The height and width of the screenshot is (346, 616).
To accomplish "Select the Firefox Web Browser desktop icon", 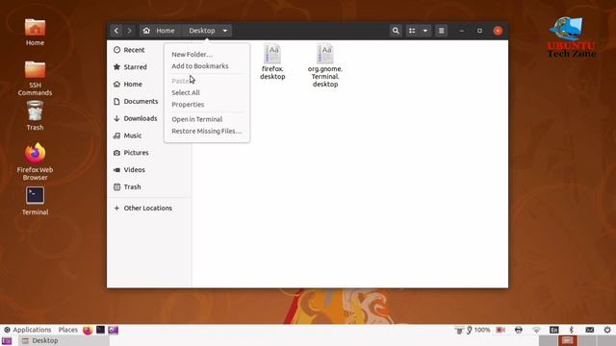I will click(x=35, y=161).
